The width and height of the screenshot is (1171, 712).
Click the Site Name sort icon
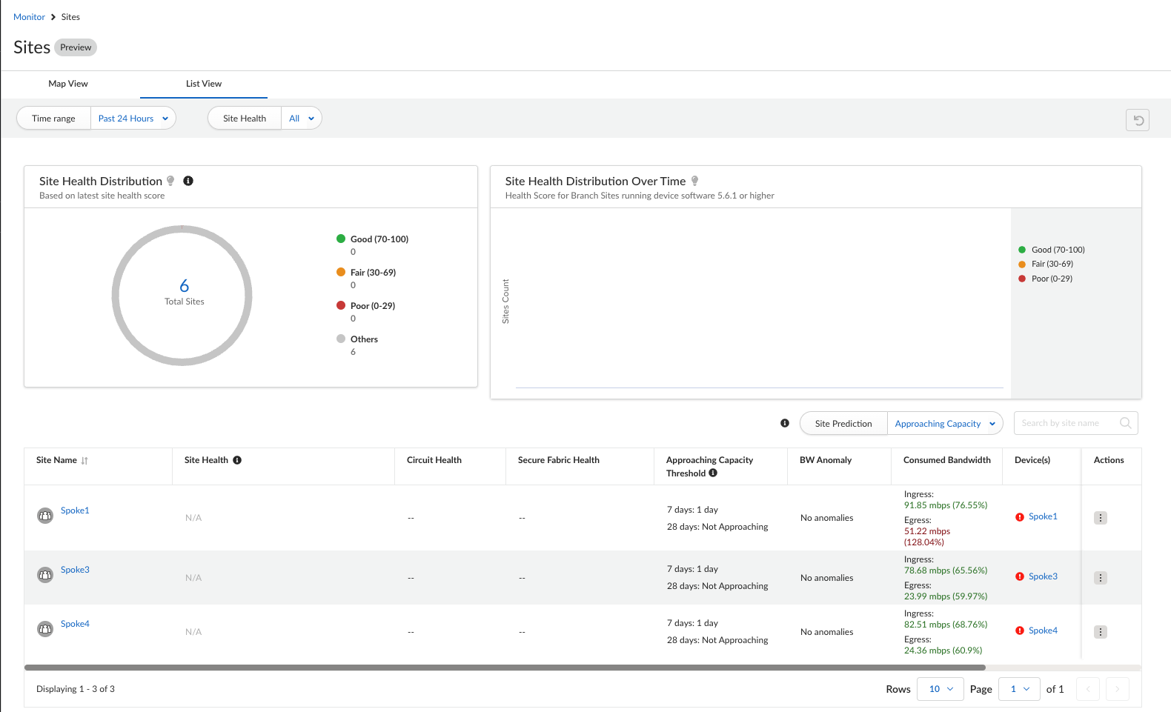pos(84,461)
